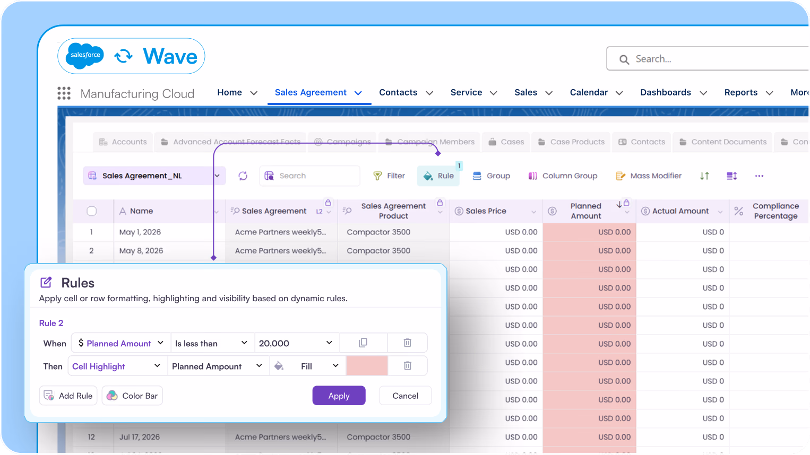Click the row height icon in toolbar
This screenshot has height=455, width=810.
tap(732, 176)
